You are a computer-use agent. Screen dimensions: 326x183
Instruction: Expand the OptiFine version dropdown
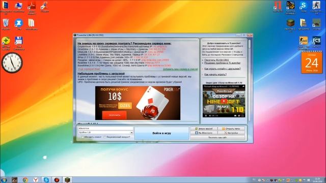pyautogui.click(x=131, y=132)
